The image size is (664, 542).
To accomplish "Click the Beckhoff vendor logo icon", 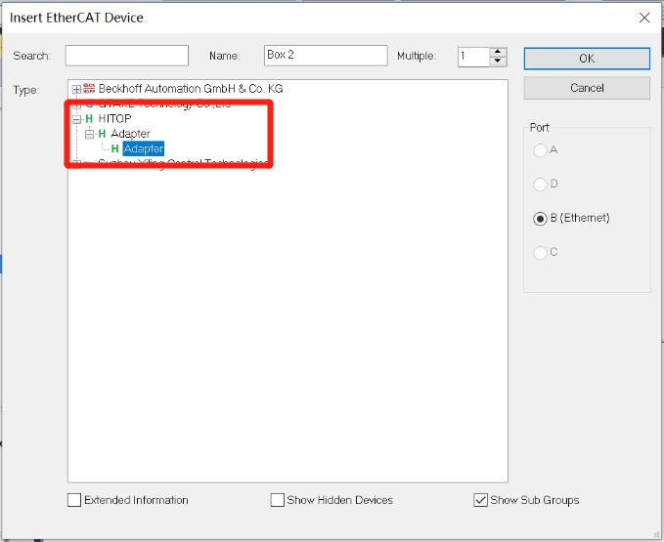I will point(89,88).
